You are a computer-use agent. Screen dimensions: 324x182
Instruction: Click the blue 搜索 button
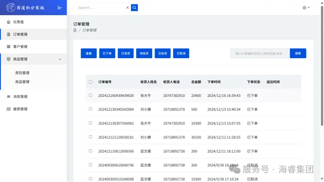298,53
